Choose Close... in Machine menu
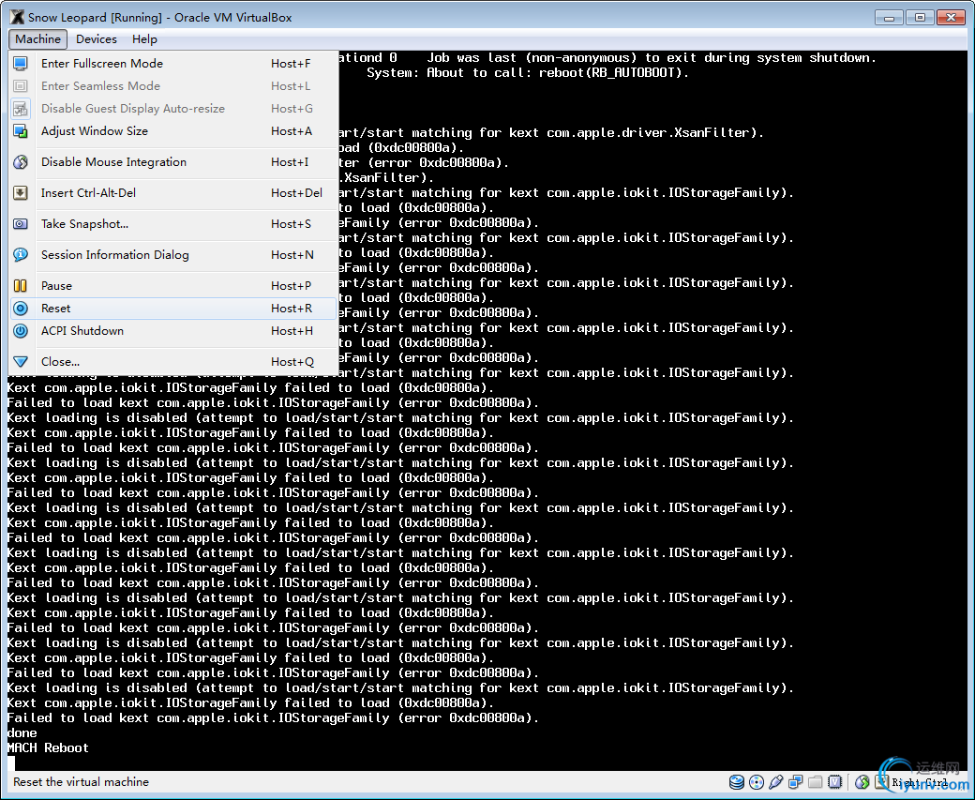The width and height of the screenshot is (975, 800). point(173,362)
